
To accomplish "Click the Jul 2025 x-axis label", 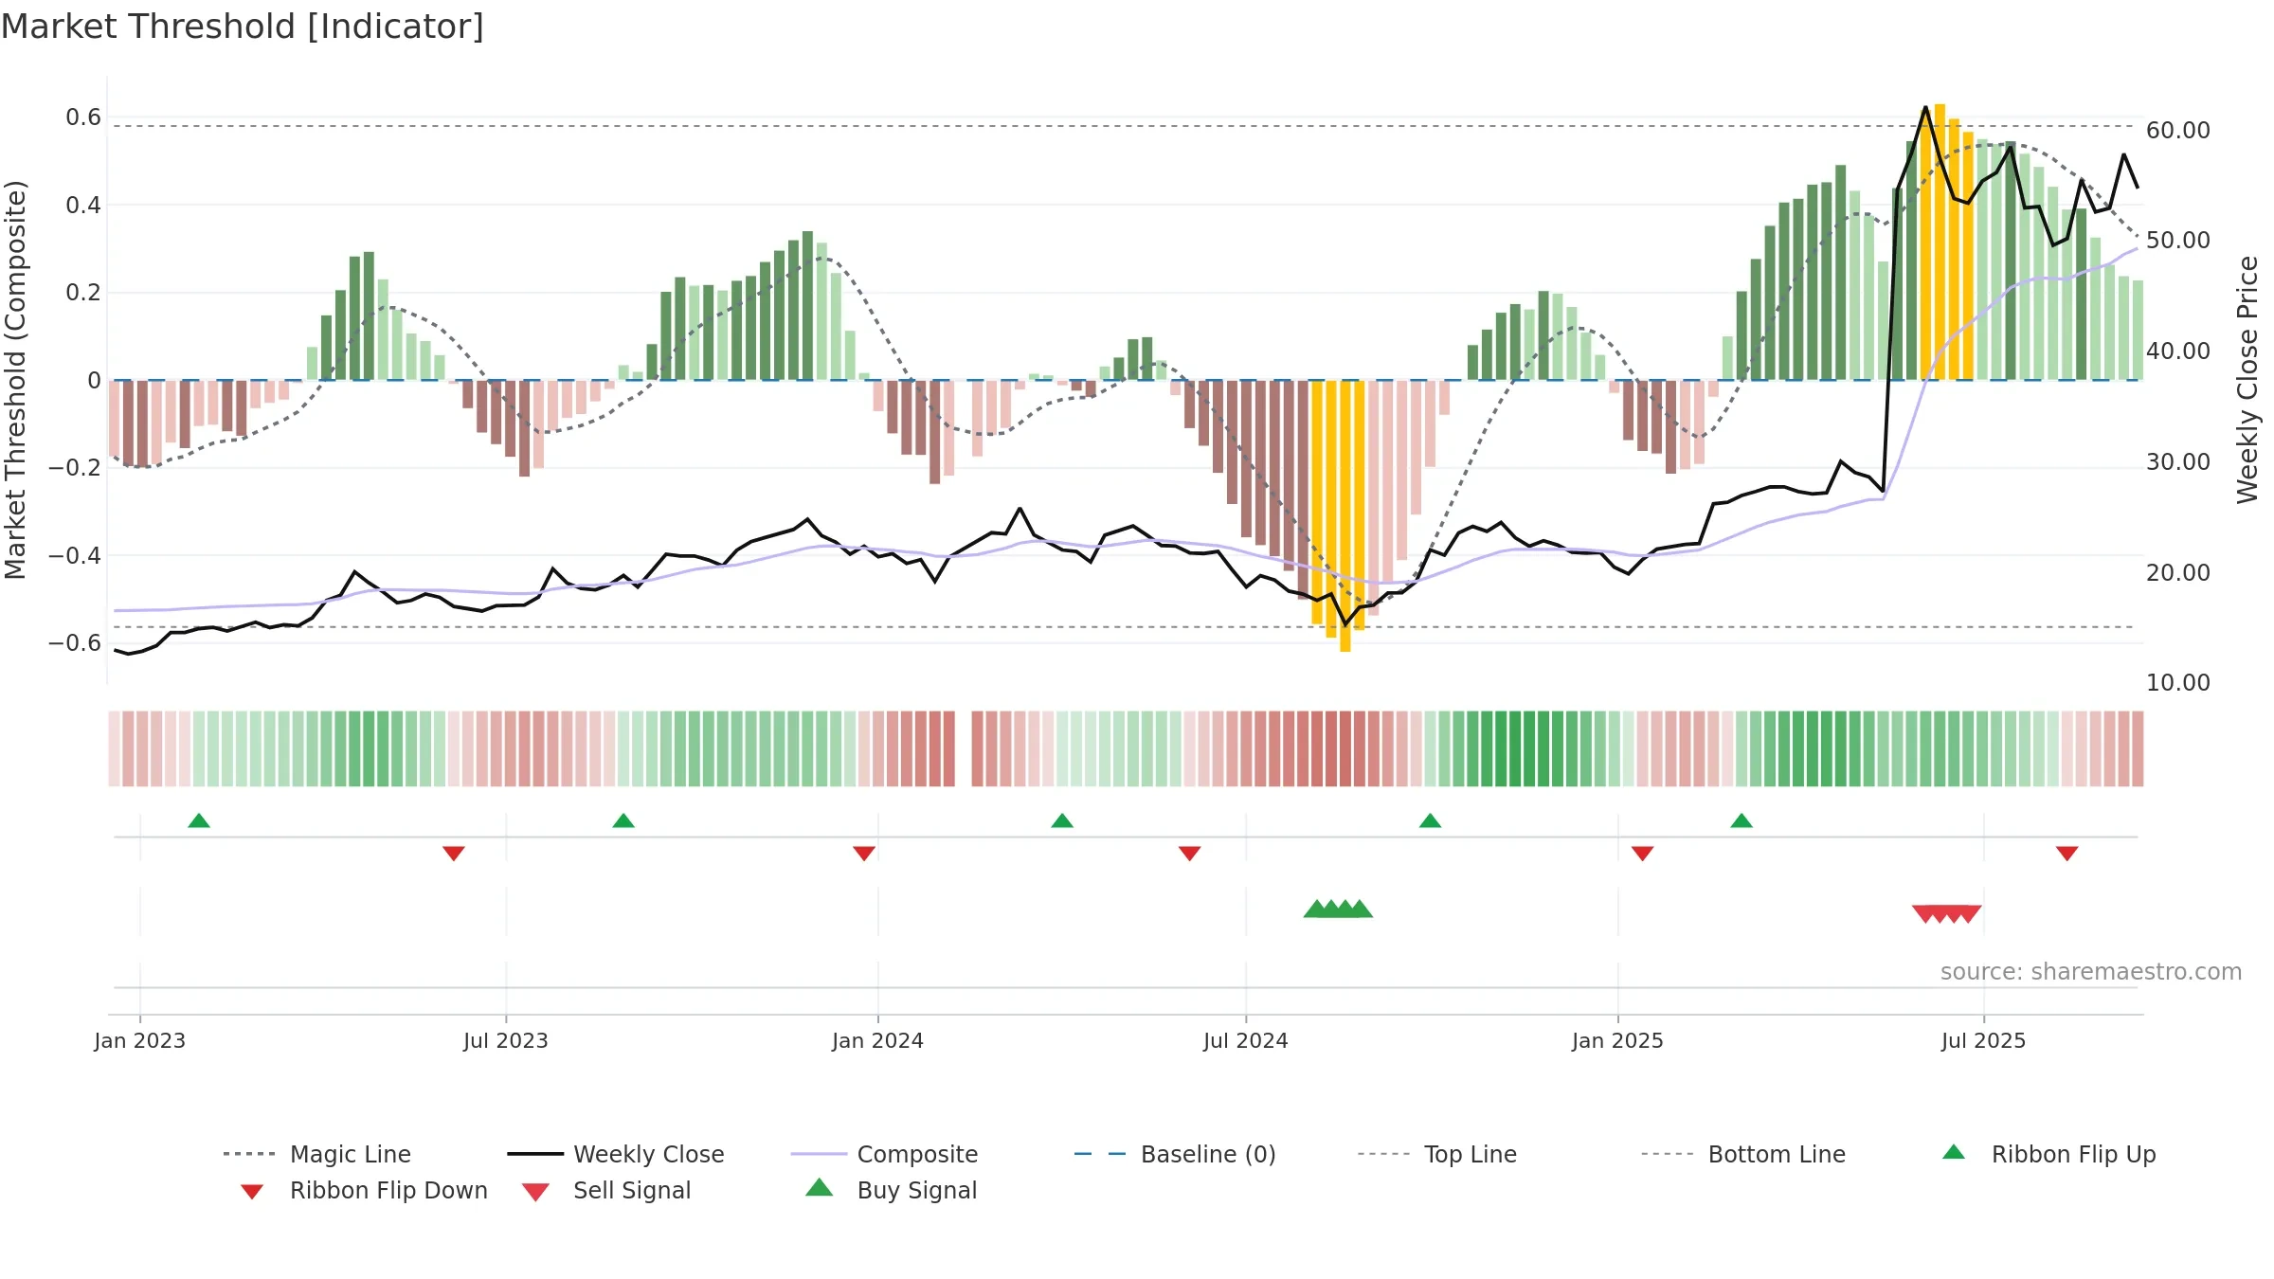I will click(x=1984, y=1040).
